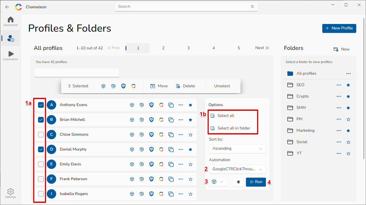Open the Dashboard from the sidebar

(10, 21)
